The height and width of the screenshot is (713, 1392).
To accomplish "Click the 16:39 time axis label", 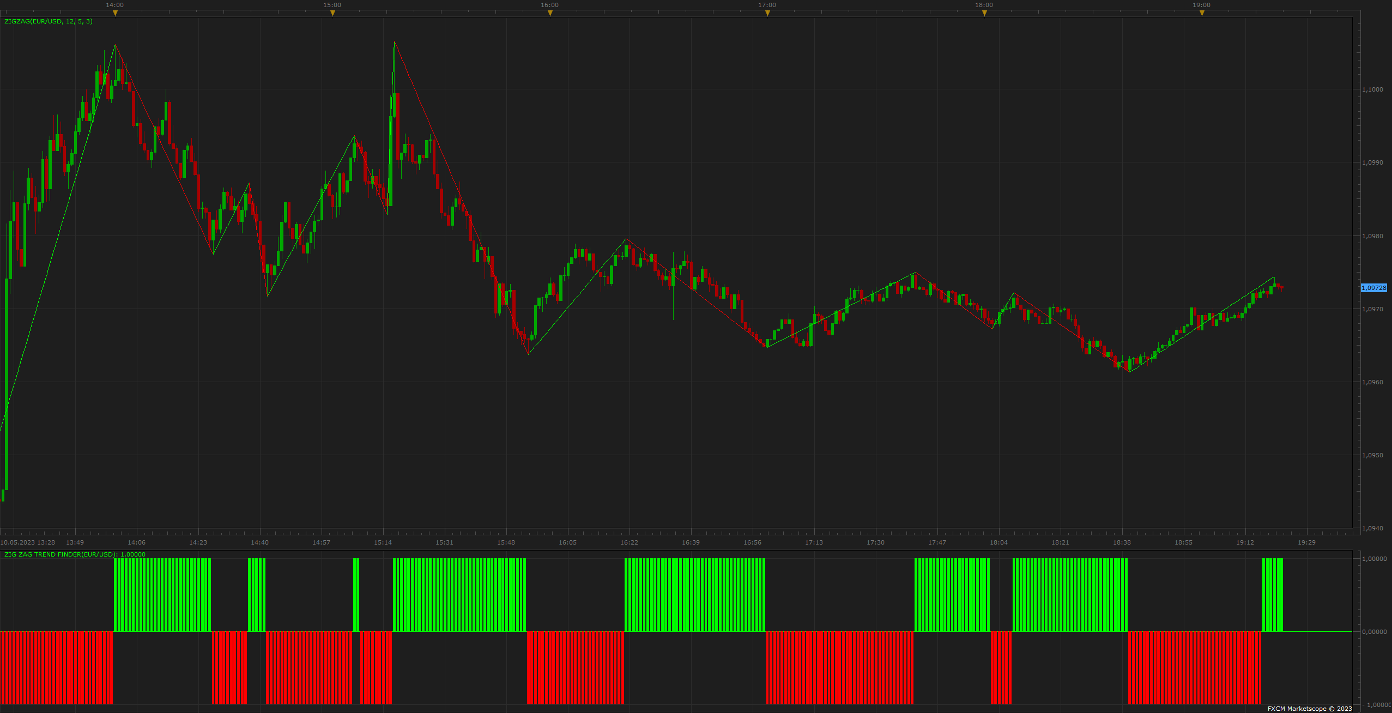I will point(691,542).
